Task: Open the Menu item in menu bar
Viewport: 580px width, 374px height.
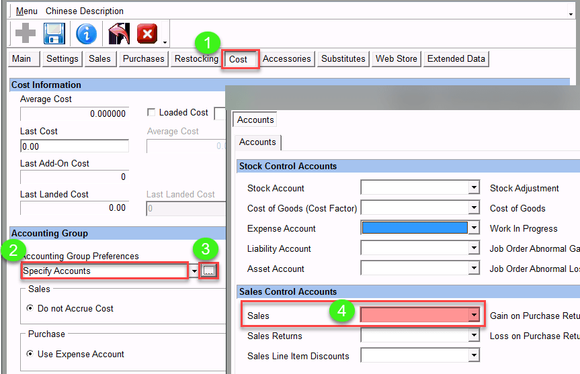Action: 27,11
